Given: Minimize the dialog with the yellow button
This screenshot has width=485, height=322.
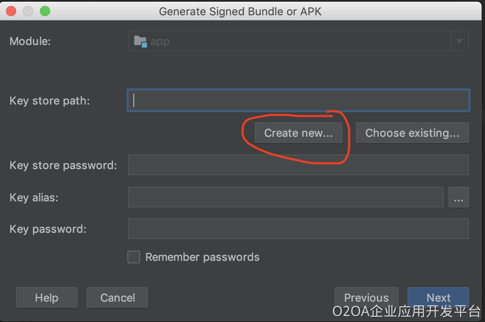Looking at the screenshot, I should (28, 11).
